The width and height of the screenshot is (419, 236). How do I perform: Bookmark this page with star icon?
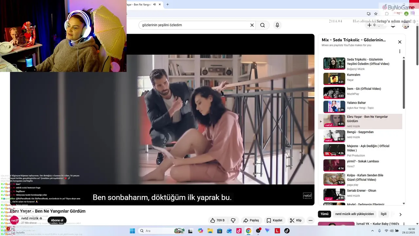coord(376,14)
